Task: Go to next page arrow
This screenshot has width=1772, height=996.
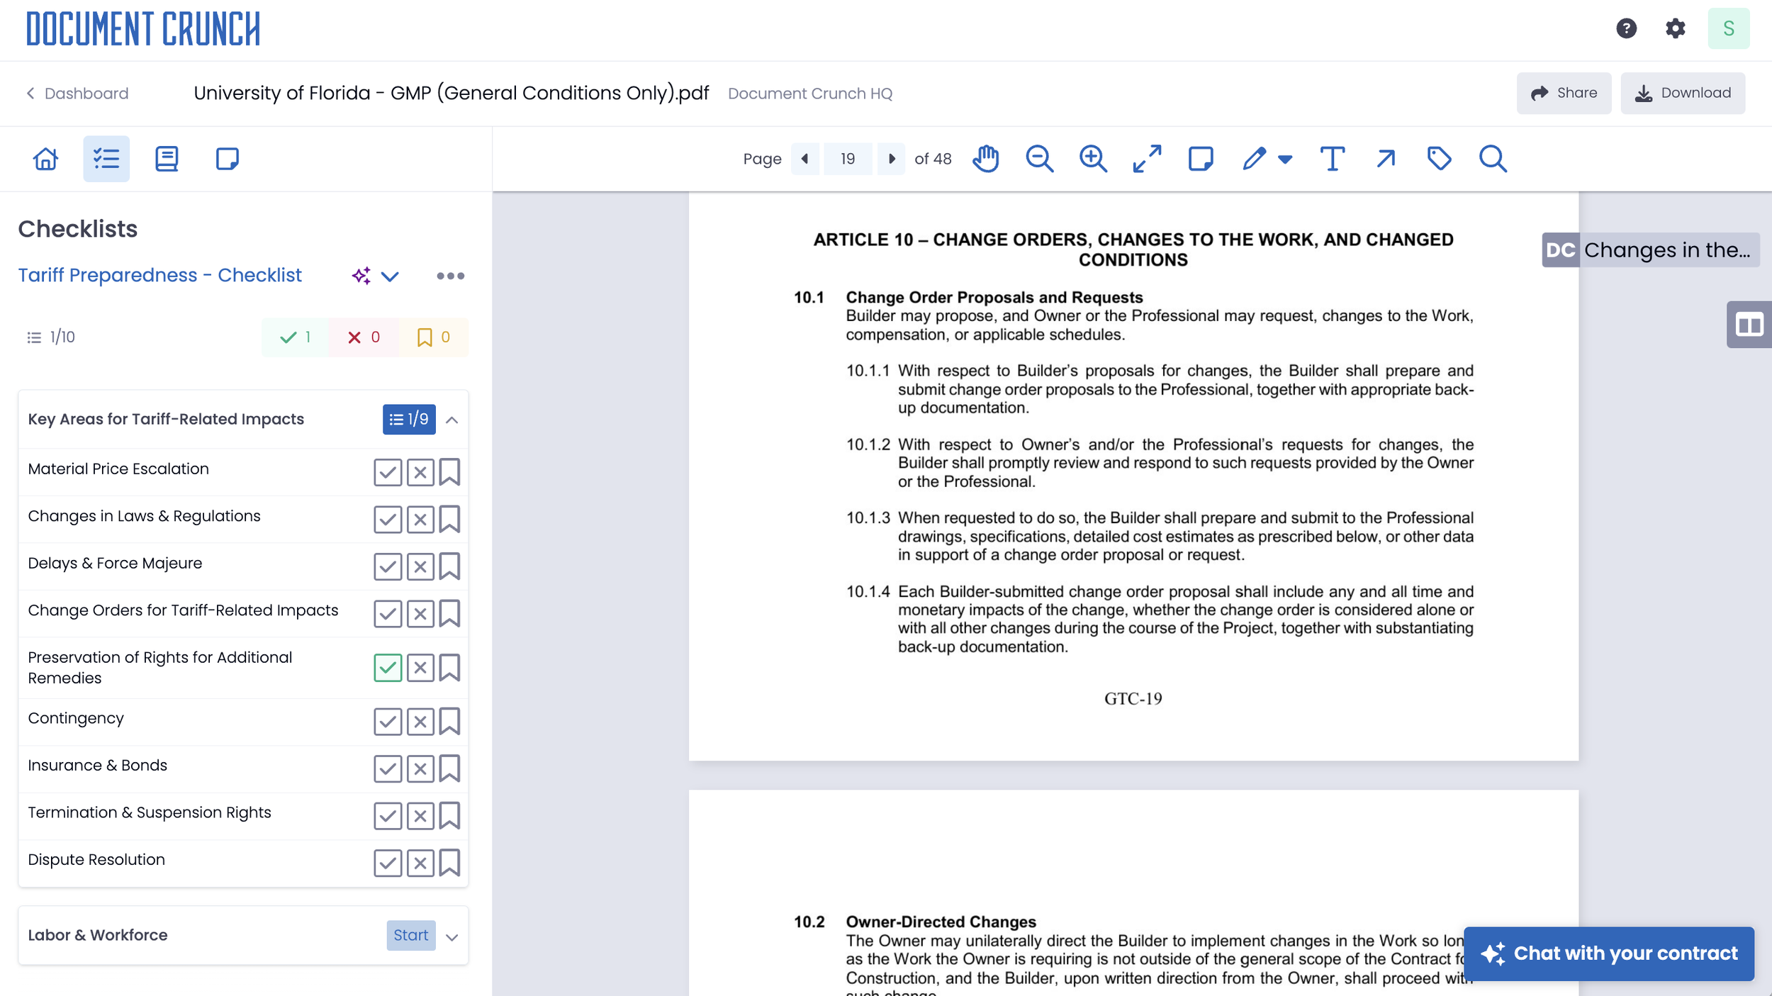Action: [x=892, y=159]
